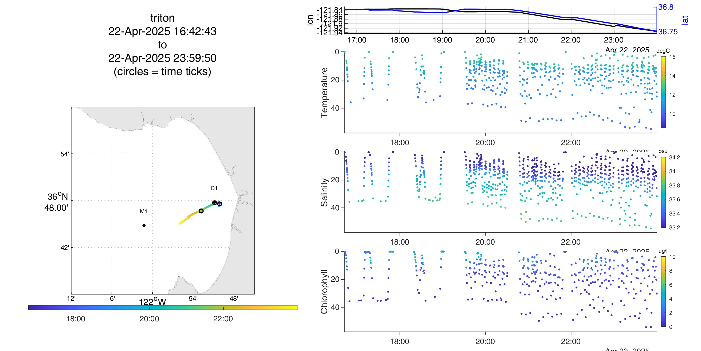This screenshot has height=351, width=701.
Task: Click the "triton" title text
Action: point(162,18)
